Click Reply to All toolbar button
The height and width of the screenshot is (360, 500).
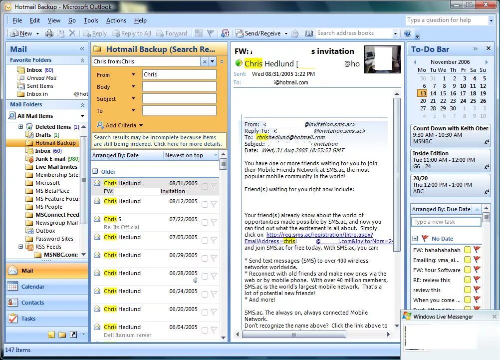pyautogui.click(x=131, y=33)
